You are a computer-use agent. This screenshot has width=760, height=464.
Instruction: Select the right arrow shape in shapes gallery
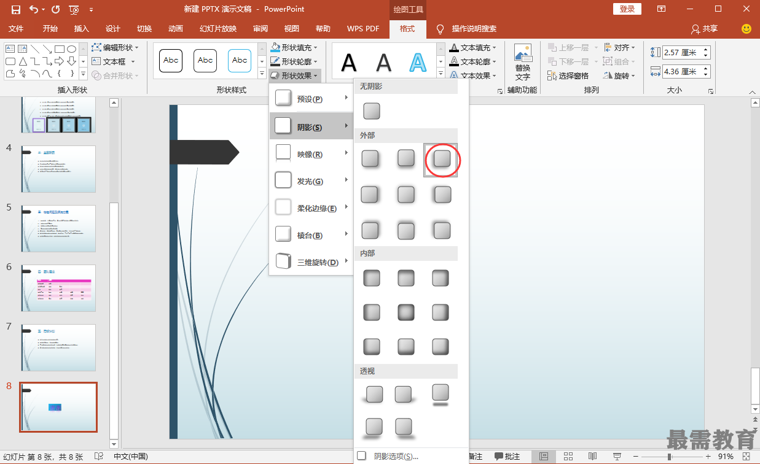[x=59, y=61]
